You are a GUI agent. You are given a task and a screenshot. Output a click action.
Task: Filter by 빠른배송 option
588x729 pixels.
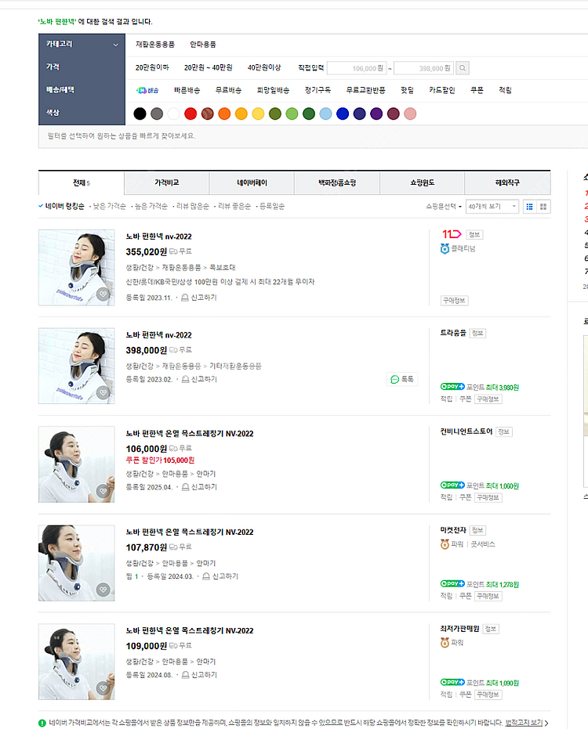(x=187, y=90)
